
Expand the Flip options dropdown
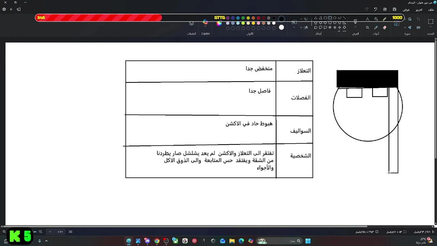(405, 28)
